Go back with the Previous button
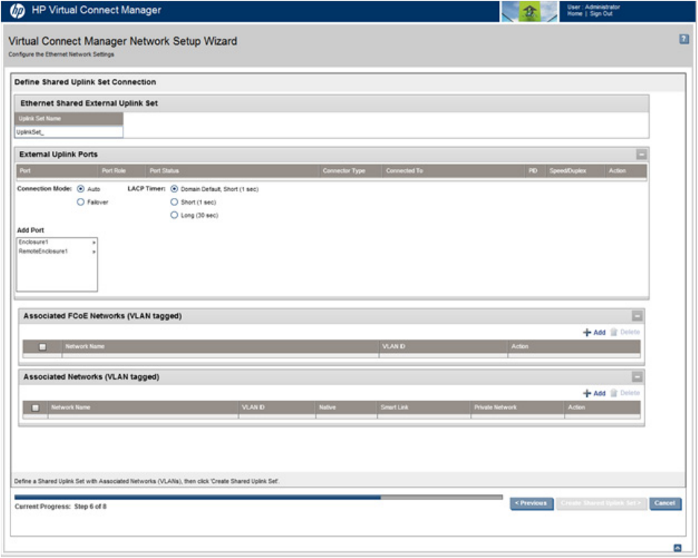 click(x=532, y=503)
